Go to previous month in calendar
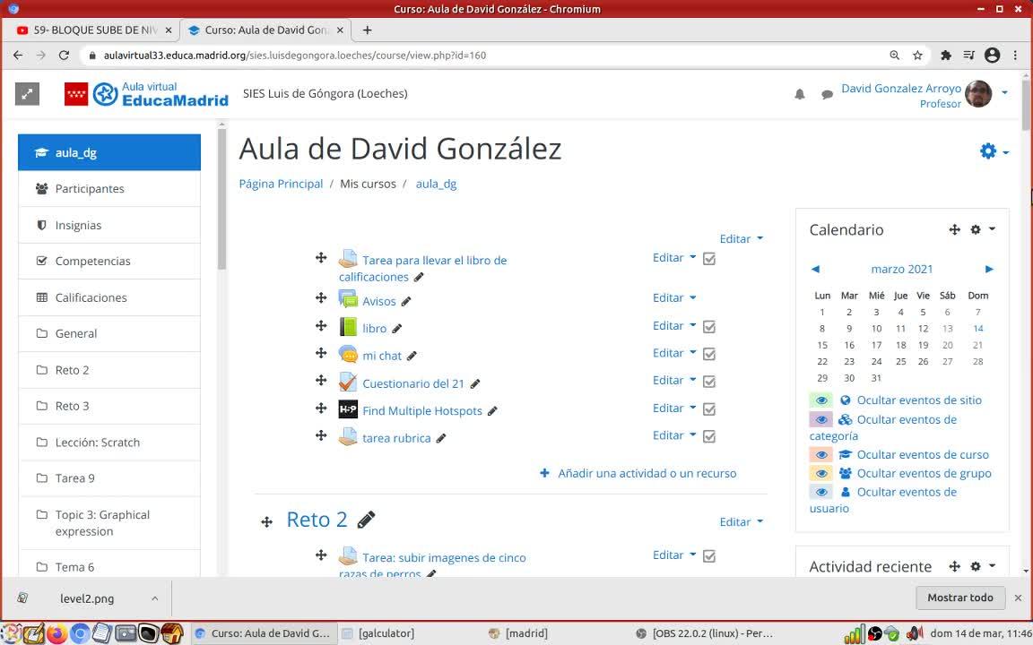This screenshot has width=1033, height=645. (x=815, y=269)
